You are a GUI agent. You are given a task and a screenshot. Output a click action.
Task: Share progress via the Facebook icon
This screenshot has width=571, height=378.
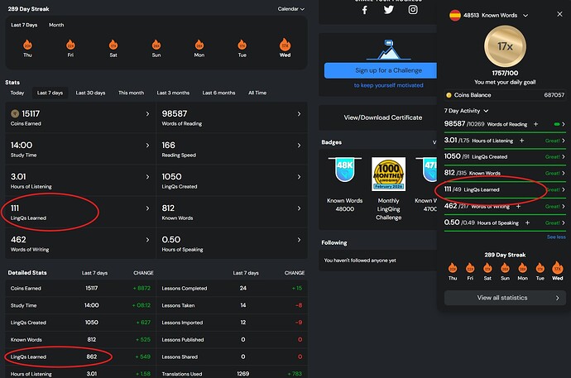point(364,10)
